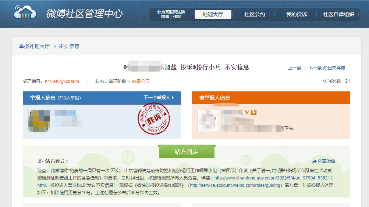Click the reporter's avatar thumbnail
The image size is (369, 207).
coord(39,121)
